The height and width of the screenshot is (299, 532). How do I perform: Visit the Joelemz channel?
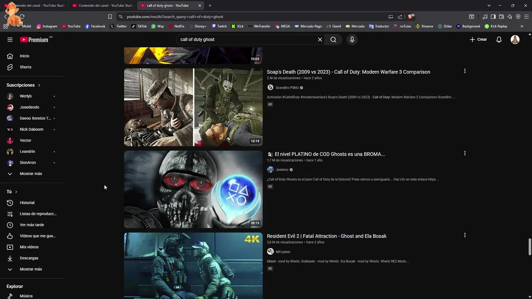click(282, 170)
